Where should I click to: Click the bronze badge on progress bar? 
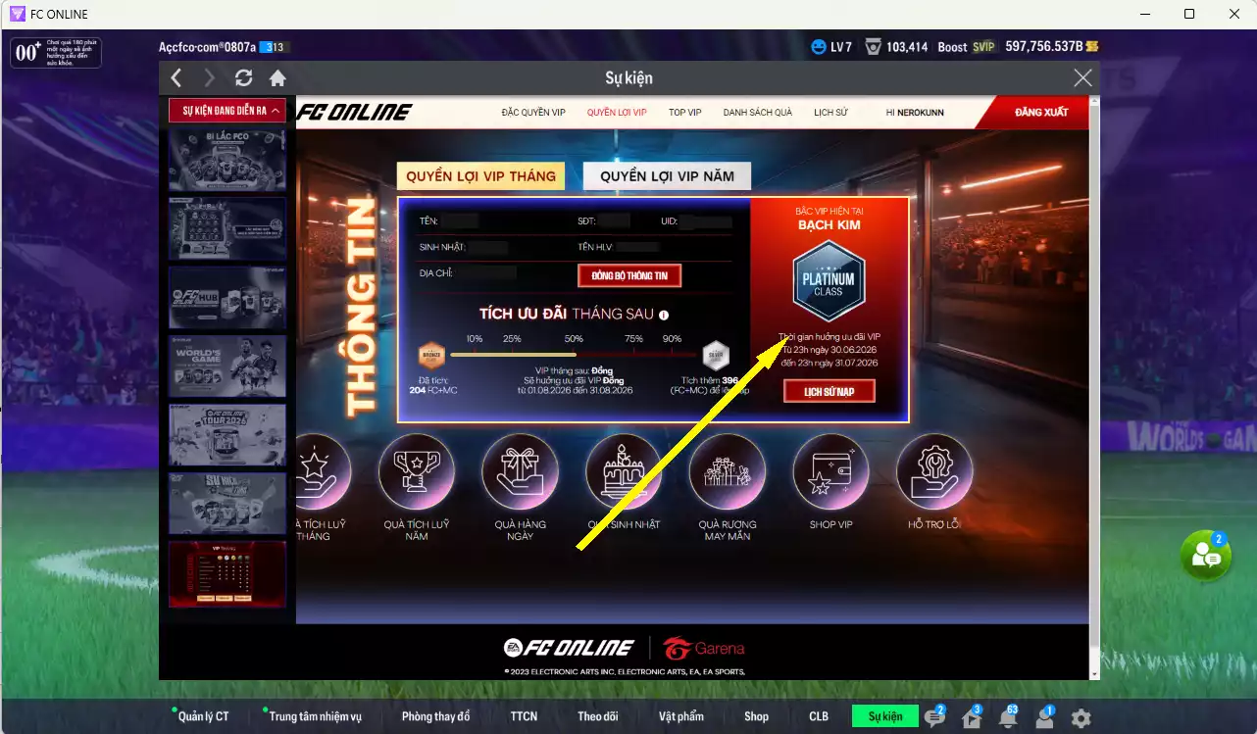[432, 354]
